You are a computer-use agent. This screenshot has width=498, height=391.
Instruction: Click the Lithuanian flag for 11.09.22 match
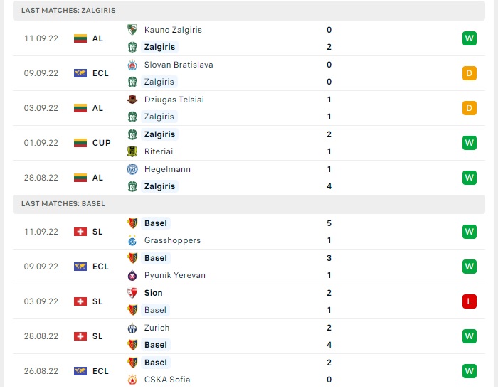[x=80, y=38]
